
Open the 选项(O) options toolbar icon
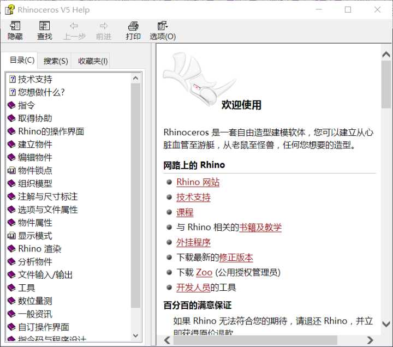click(163, 26)
